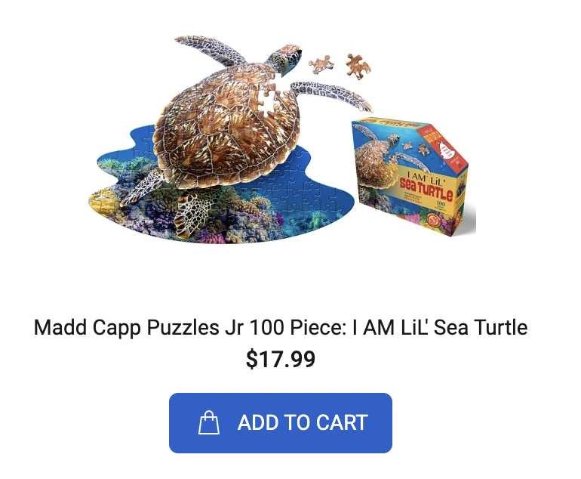Click the $17.99 price text
Screen dimensions: 581x479
281,359
